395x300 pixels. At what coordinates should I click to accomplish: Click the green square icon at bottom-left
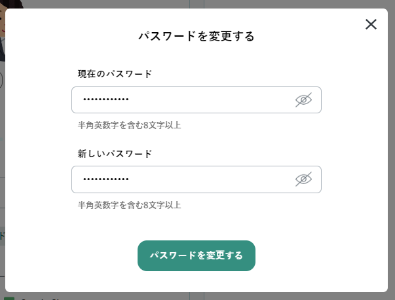(x=9, y=299)
